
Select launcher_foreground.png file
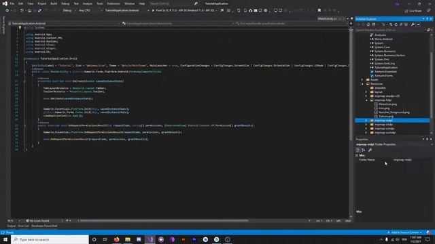pyautogui.click(x=394, y=113)
